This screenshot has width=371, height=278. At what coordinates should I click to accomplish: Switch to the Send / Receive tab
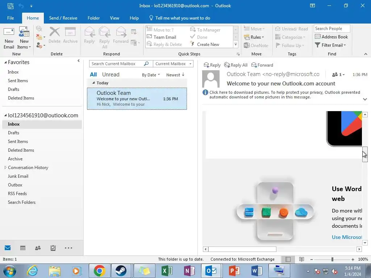point(63,18)
